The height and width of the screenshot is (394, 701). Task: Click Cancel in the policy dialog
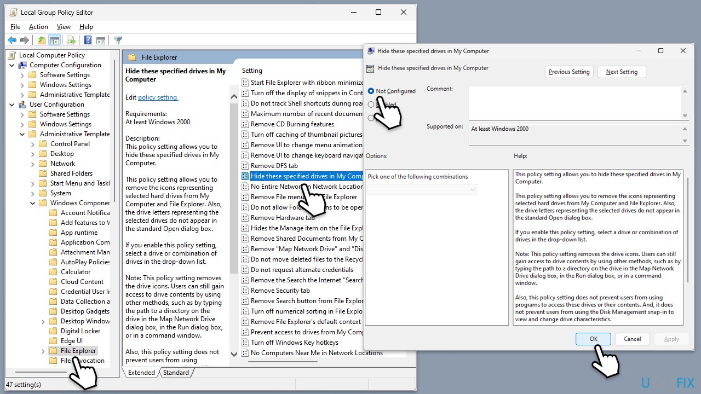632,339
